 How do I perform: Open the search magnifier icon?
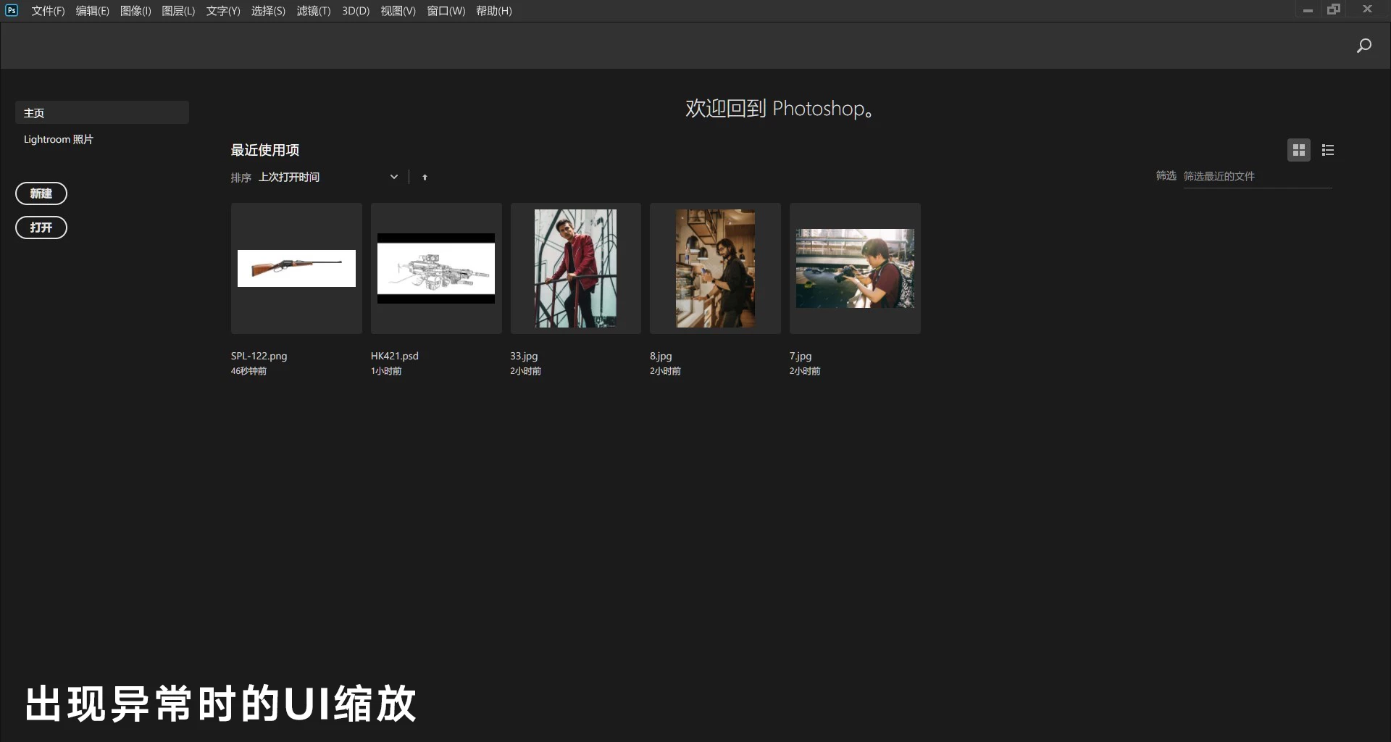point(1364,46)
